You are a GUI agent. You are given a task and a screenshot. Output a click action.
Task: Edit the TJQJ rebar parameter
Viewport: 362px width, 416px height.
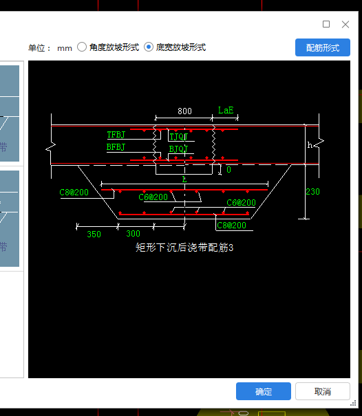(x=178, y=137)
